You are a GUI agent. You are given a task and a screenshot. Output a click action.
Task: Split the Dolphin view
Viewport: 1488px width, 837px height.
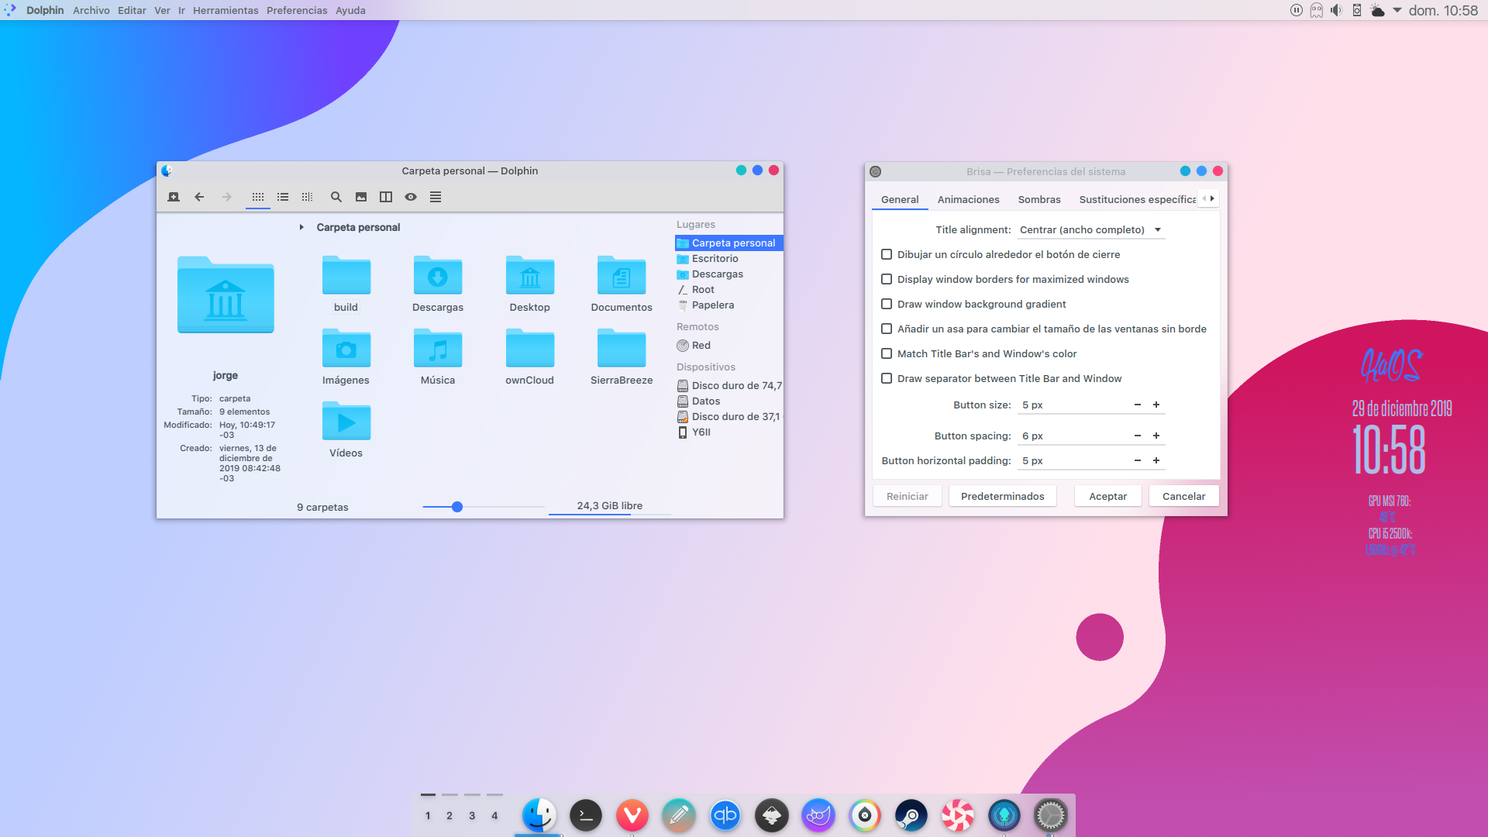click(x=386, y=197)
